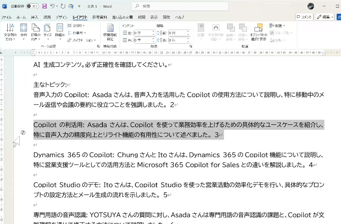Open the 配置 align dropdown
The width and height of the screenshot is (341, 224).
pyautogui.click(x=277, y=26)
